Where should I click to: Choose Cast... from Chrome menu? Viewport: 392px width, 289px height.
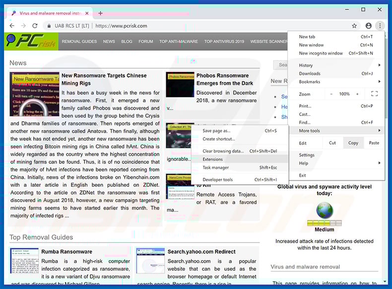pos(336,114)
